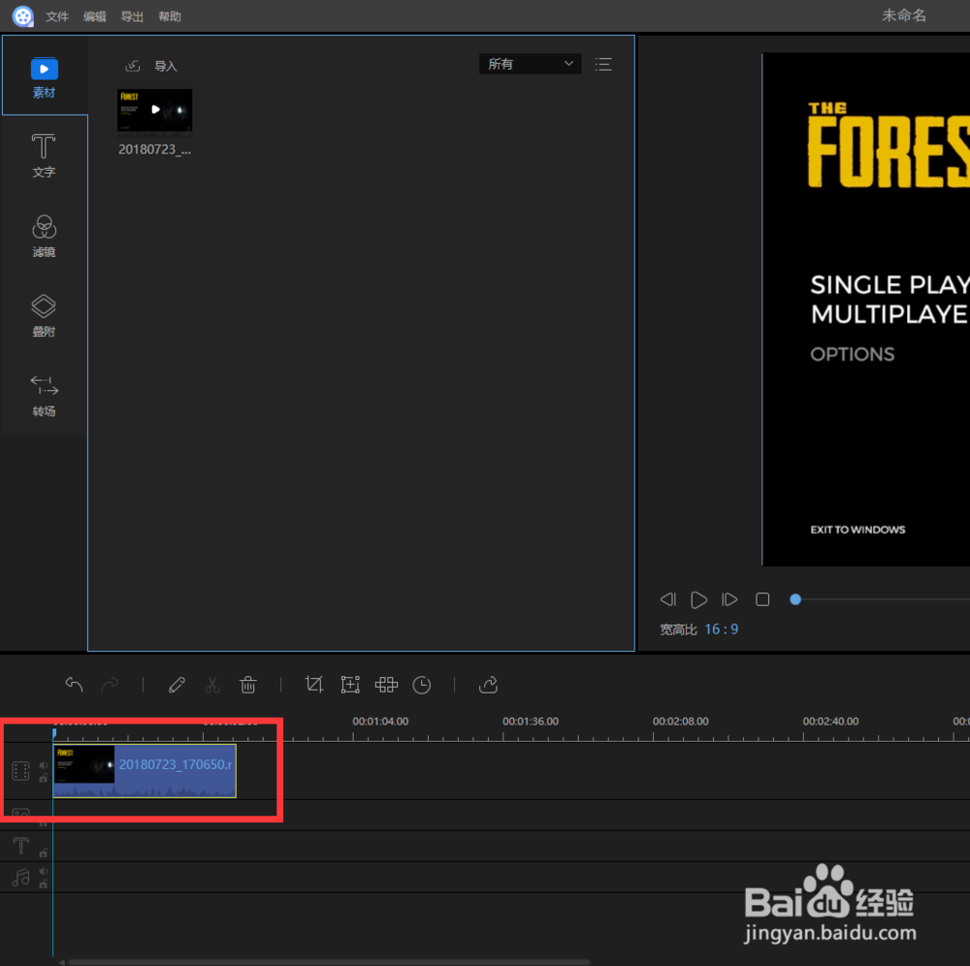Mute the video track
Image resolution: width=970 pixels, height=966 pixels.
click(x=44, y=765)
